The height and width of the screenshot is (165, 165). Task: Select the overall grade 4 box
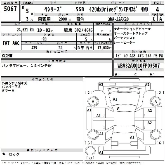coord(157,9)
